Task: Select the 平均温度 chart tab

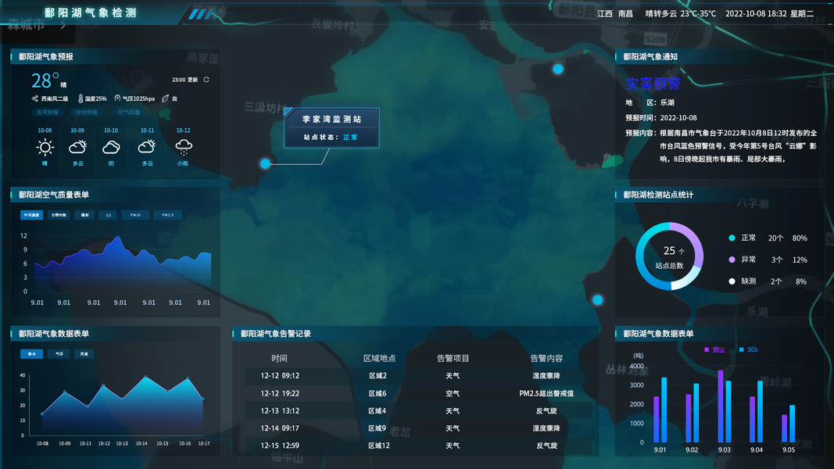Action: click(31, 215)
